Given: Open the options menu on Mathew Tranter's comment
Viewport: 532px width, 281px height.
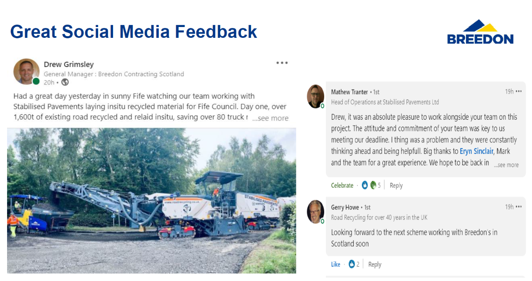Looking at the screenshot, I should [518, 92].
